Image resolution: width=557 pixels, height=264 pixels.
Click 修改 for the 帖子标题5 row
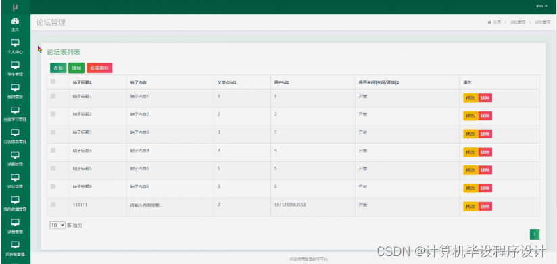(470, 170)
